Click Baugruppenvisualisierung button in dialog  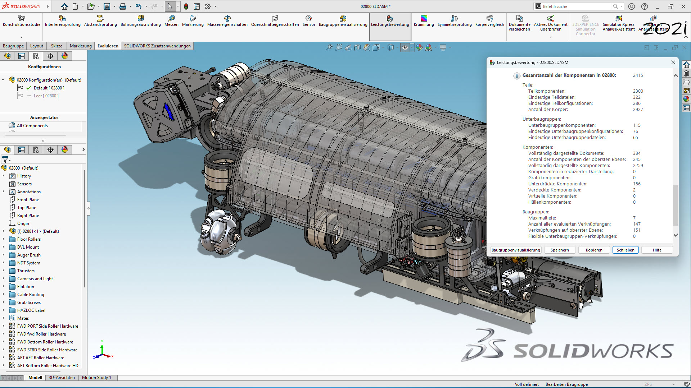tap(516, 250)
